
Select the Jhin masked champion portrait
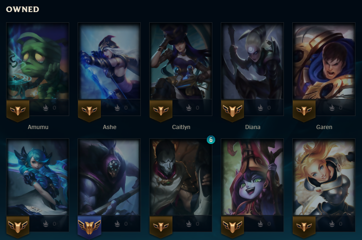181,177
